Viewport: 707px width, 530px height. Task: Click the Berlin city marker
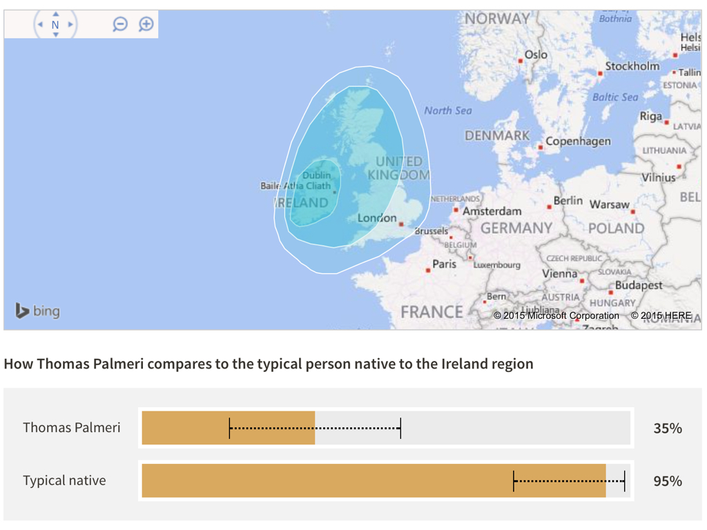pyautogui.click(x=550, y=206)
